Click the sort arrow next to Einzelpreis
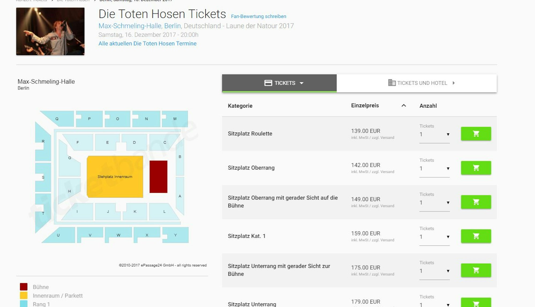Viewport: 535px width, 307px height. [x=404, y=106]
